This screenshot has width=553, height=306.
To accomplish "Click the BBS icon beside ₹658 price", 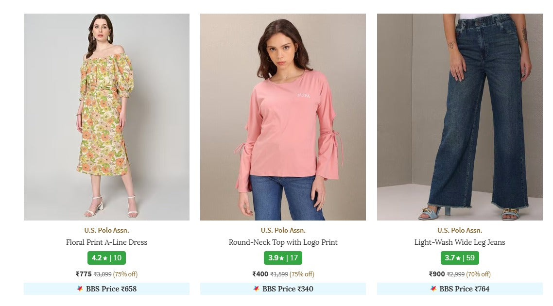I will [x=80, y=289].
